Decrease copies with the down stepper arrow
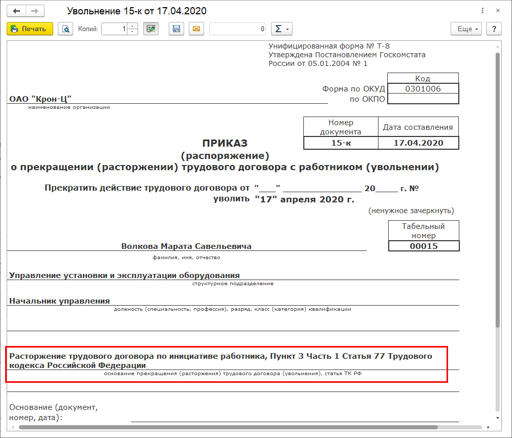Viewport: 512px width, 438px height. [x=132, y=32]
